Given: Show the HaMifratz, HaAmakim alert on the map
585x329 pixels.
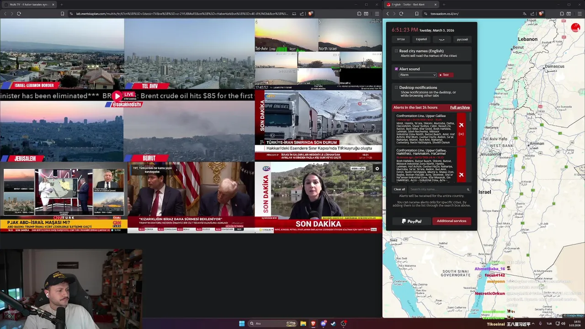Looking at the screenshot, I should (x=461, y=175).
